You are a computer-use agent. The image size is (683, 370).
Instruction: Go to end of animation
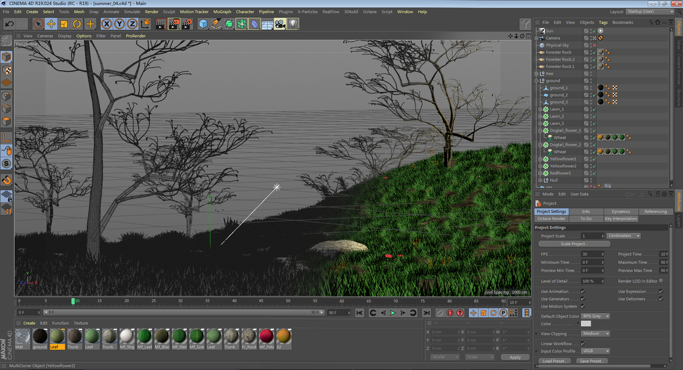pos(426,313)
